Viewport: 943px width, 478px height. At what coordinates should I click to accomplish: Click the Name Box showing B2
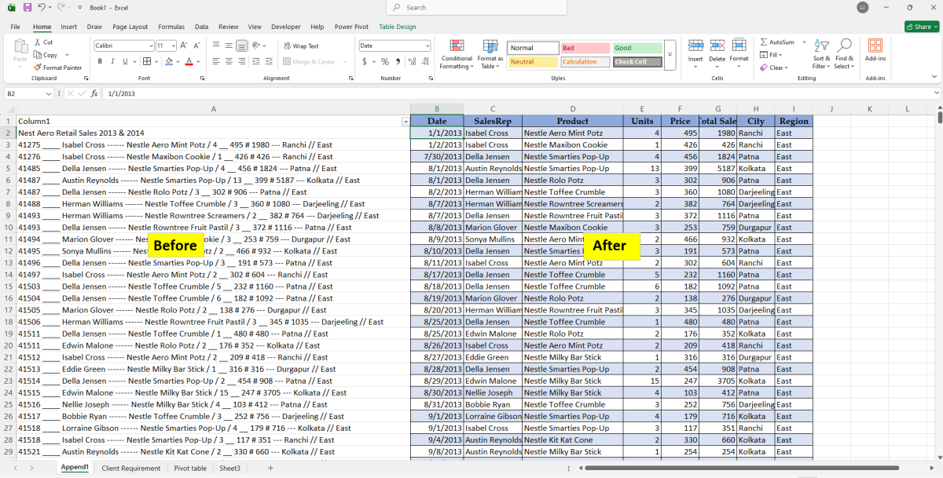tap(24, 93)
